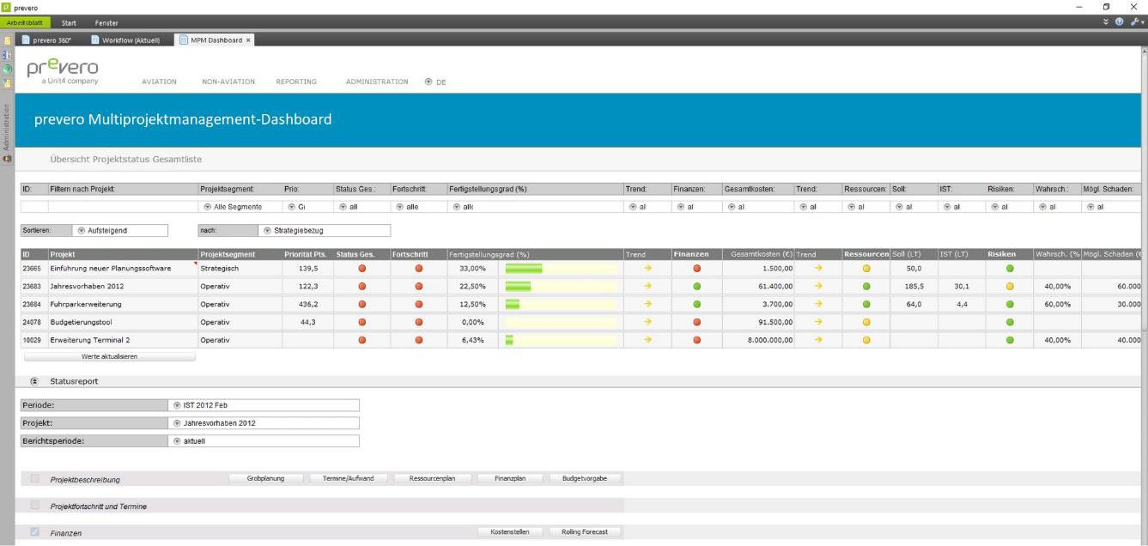The image size is (1148, 546).
Task: Click green Finanzen dot for Jahresvorhaben 2012
Action: pos(696,286)
